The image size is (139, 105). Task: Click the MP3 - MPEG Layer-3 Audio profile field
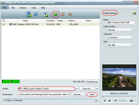coord(46,89)
